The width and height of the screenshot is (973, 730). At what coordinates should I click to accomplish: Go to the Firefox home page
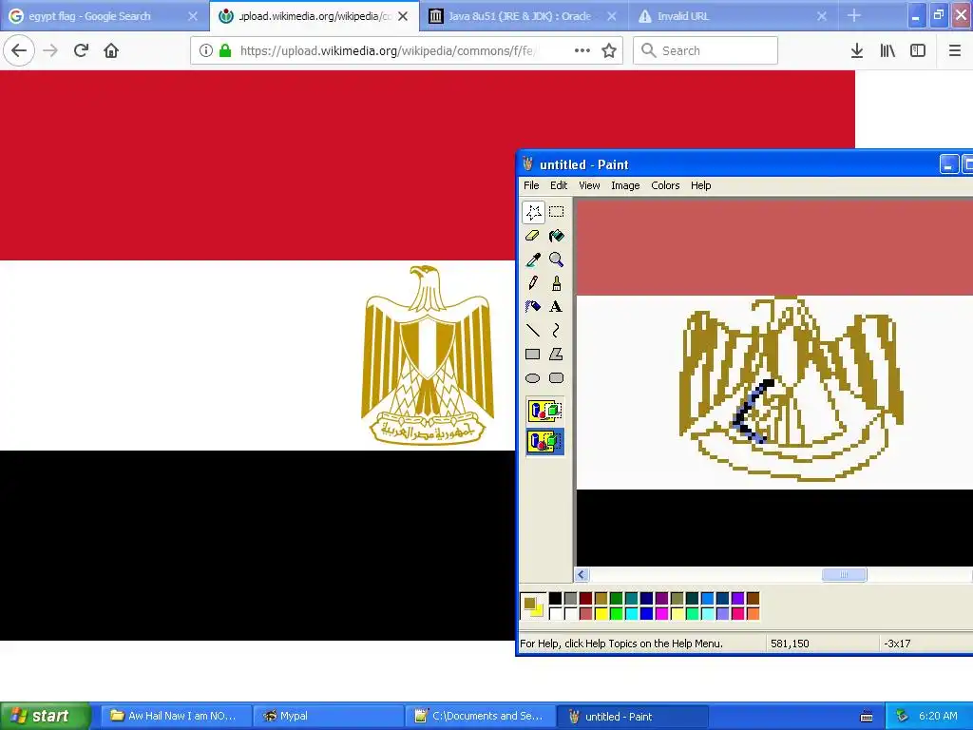(x=111, y=51)
